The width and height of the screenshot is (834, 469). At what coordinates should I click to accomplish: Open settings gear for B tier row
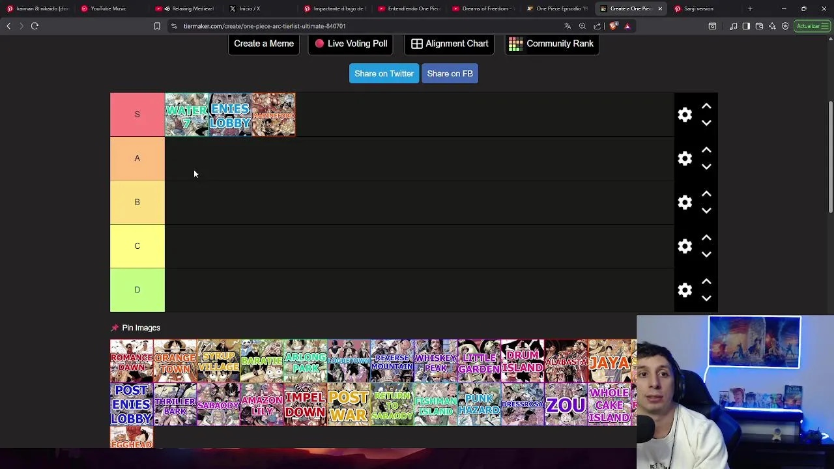(685, 202)
